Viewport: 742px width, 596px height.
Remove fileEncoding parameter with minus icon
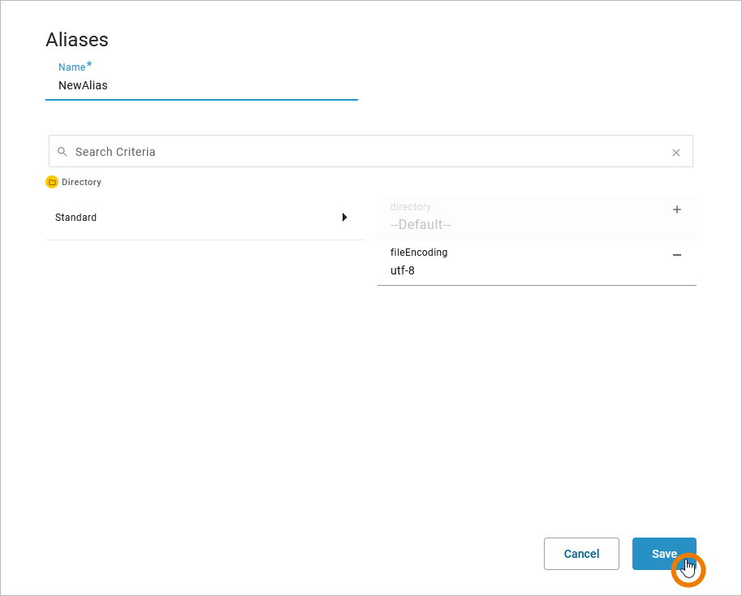677,255
